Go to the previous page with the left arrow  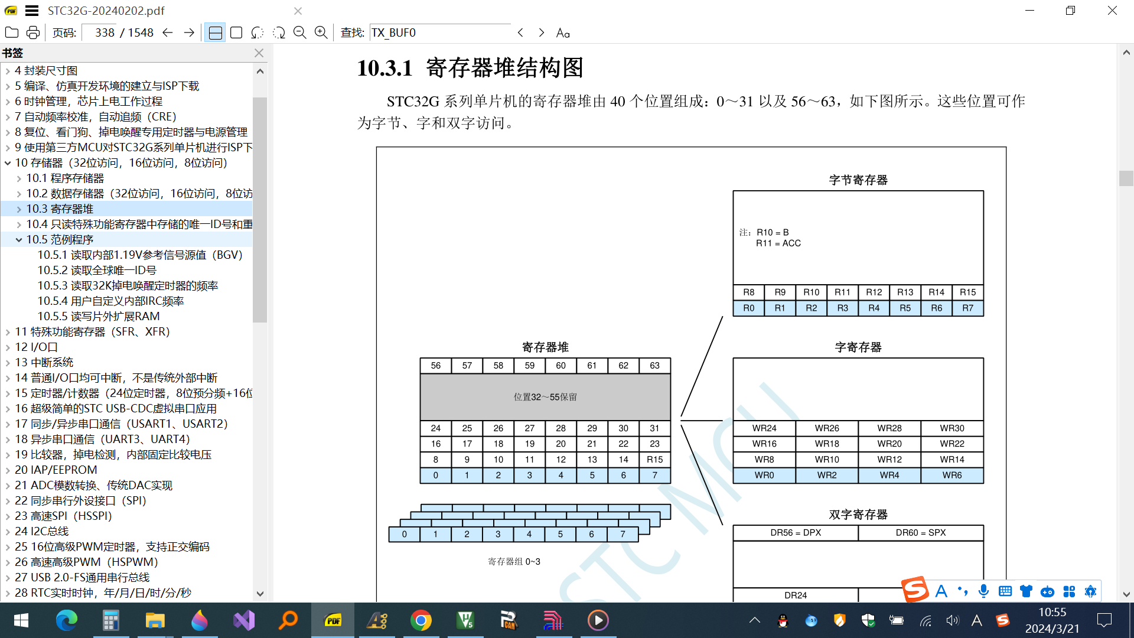(x=168, y=32)
